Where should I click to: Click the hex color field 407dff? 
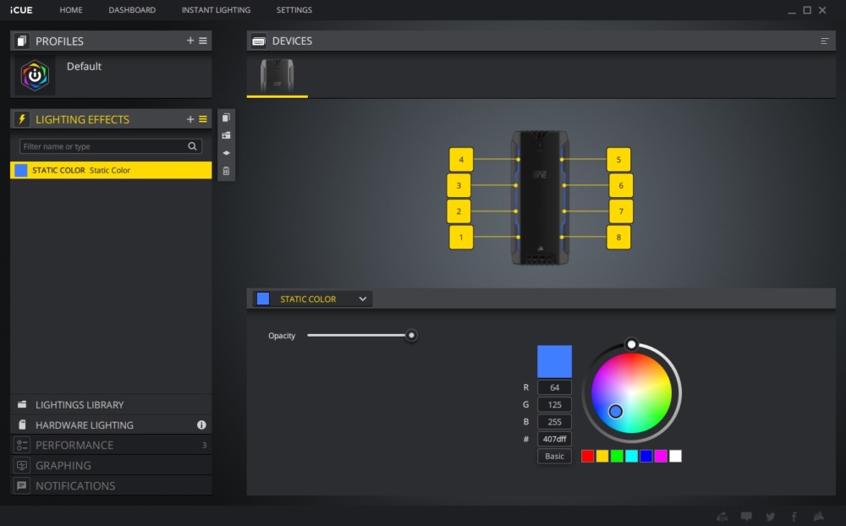(554, 439)
